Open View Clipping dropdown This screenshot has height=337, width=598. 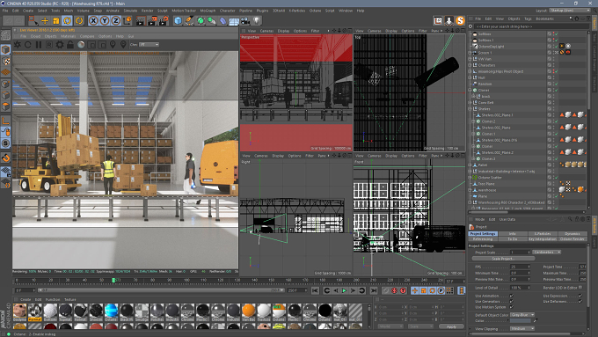(522, 328)
